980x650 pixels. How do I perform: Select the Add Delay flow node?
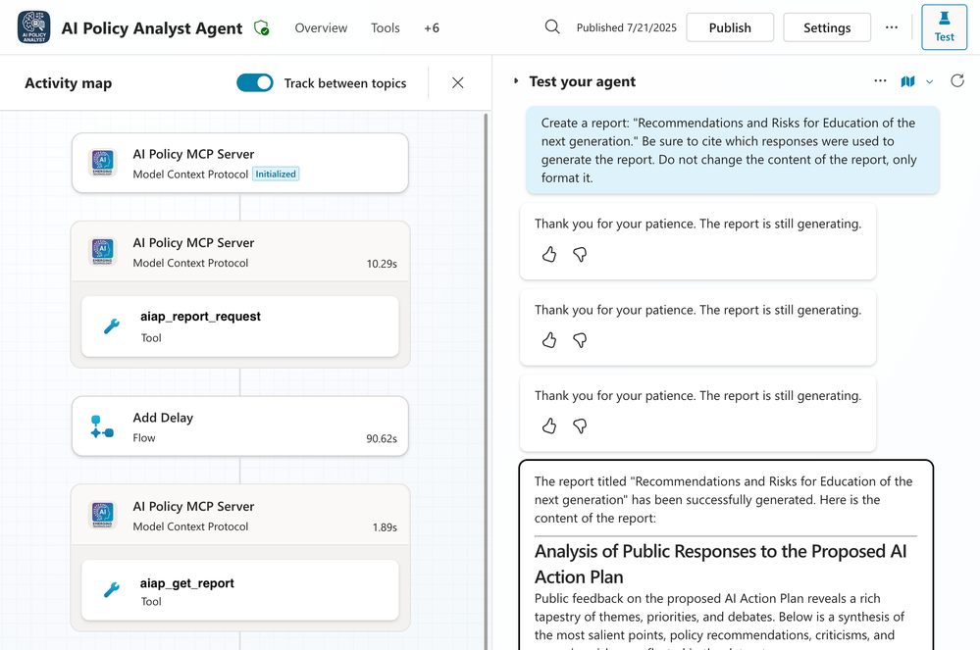point(240,426)
